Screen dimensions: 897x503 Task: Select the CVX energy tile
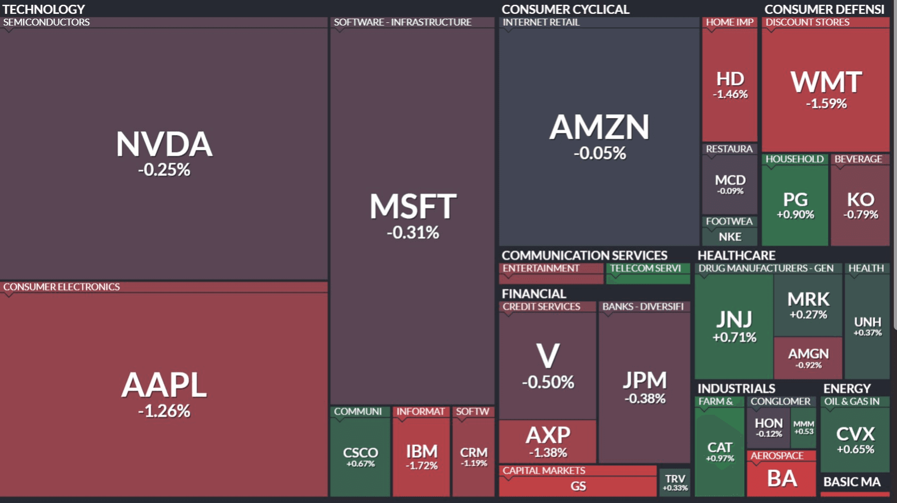pos(855,440)
